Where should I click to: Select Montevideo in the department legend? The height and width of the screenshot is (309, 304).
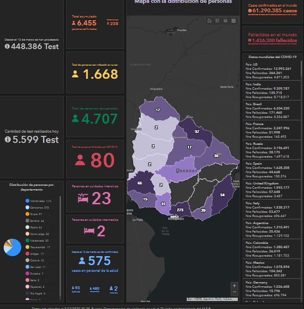(x=38, y=201)
